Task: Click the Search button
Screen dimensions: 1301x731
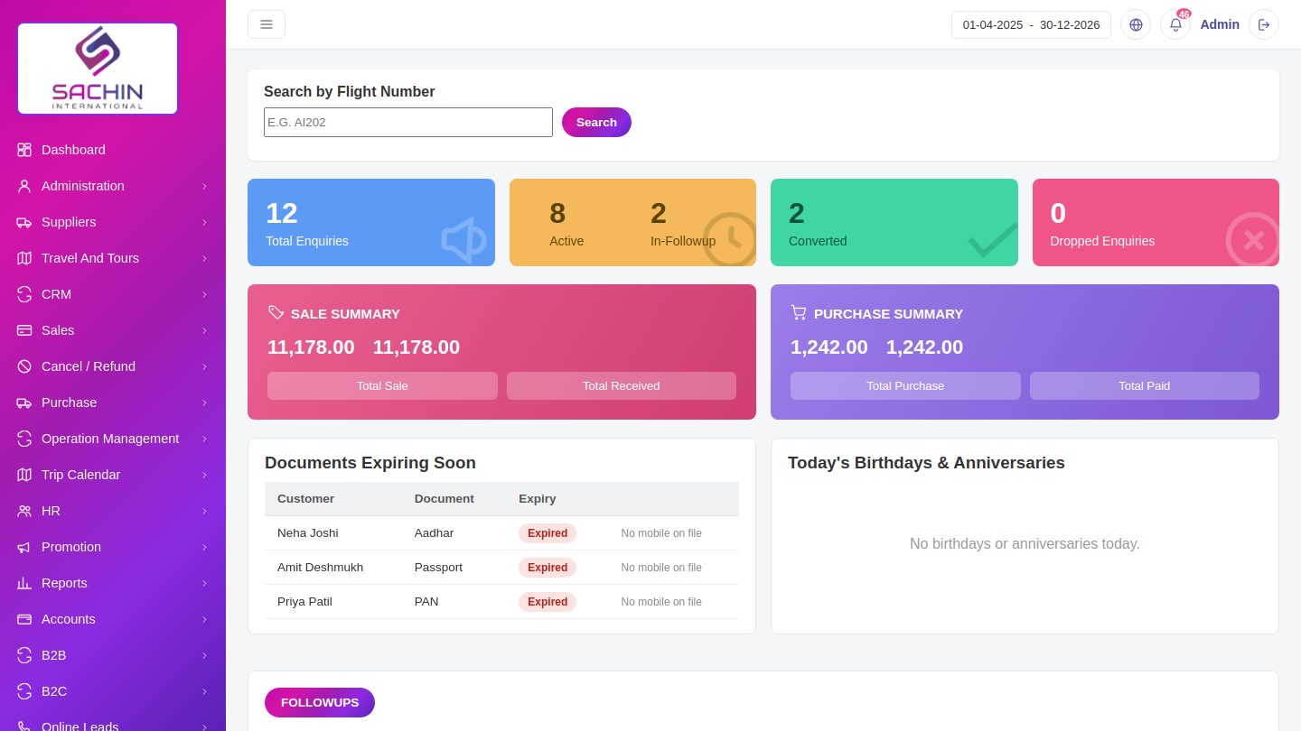Action: (x=596, y=122)
